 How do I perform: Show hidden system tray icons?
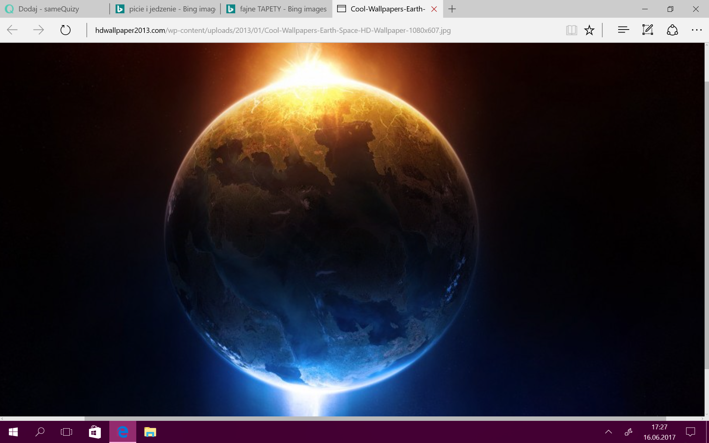[609, 432]
